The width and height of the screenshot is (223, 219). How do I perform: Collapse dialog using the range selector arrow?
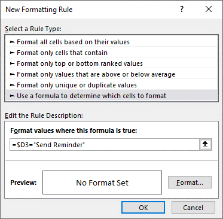(x=205, y=144)
